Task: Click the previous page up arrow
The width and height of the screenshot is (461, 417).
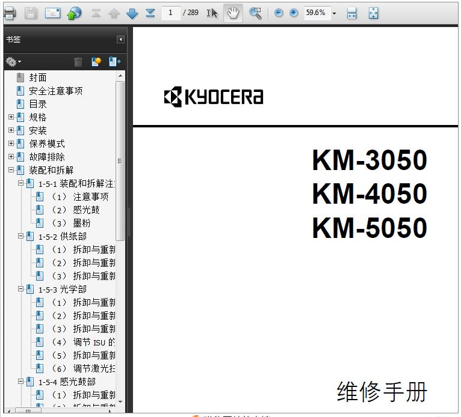Action: pyautogui.click(x=114, y=13)
